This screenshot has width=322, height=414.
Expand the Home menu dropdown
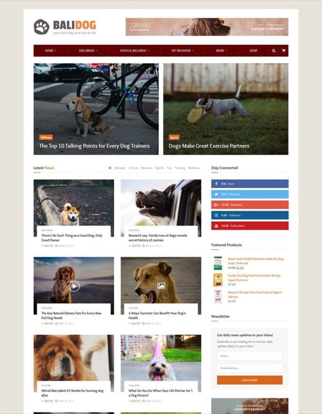tap(50, 51)
